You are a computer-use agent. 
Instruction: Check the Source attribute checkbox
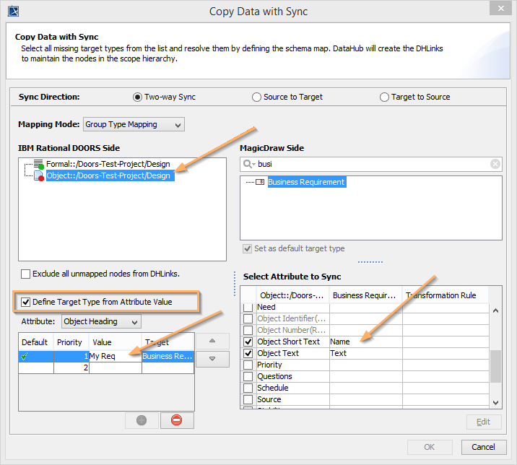click(x=248, y=399)
